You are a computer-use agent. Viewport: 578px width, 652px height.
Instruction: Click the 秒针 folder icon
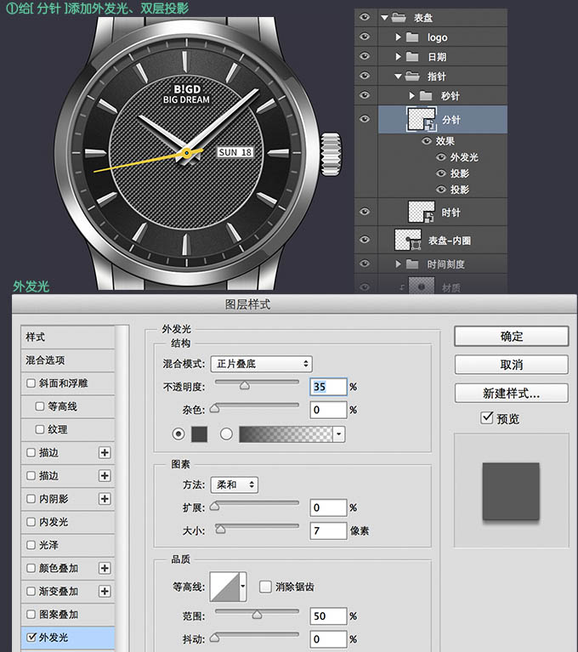click(426, 96)
